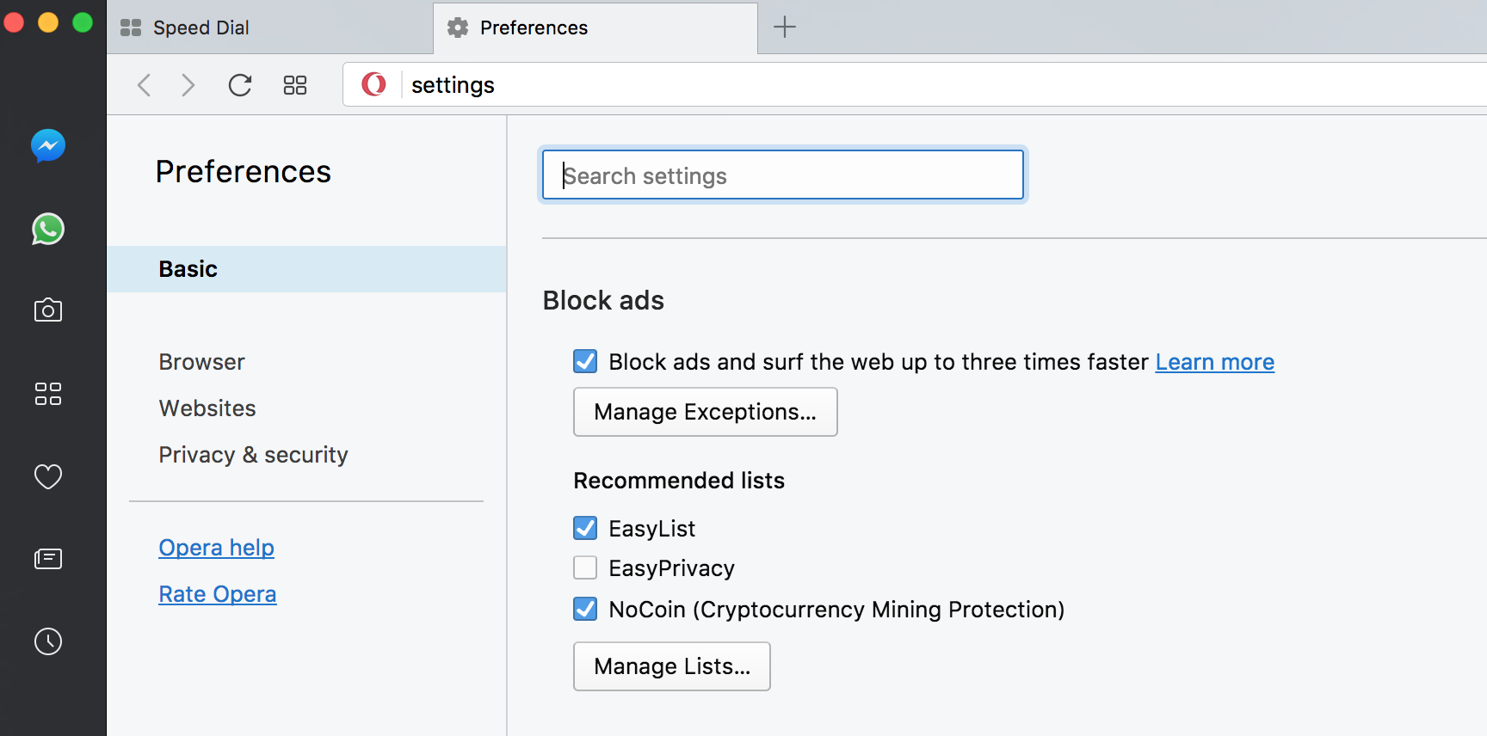This screenshot has height=736, width=1487.
Task: Open the Learn more link
Action: [x=1214, y=362]
